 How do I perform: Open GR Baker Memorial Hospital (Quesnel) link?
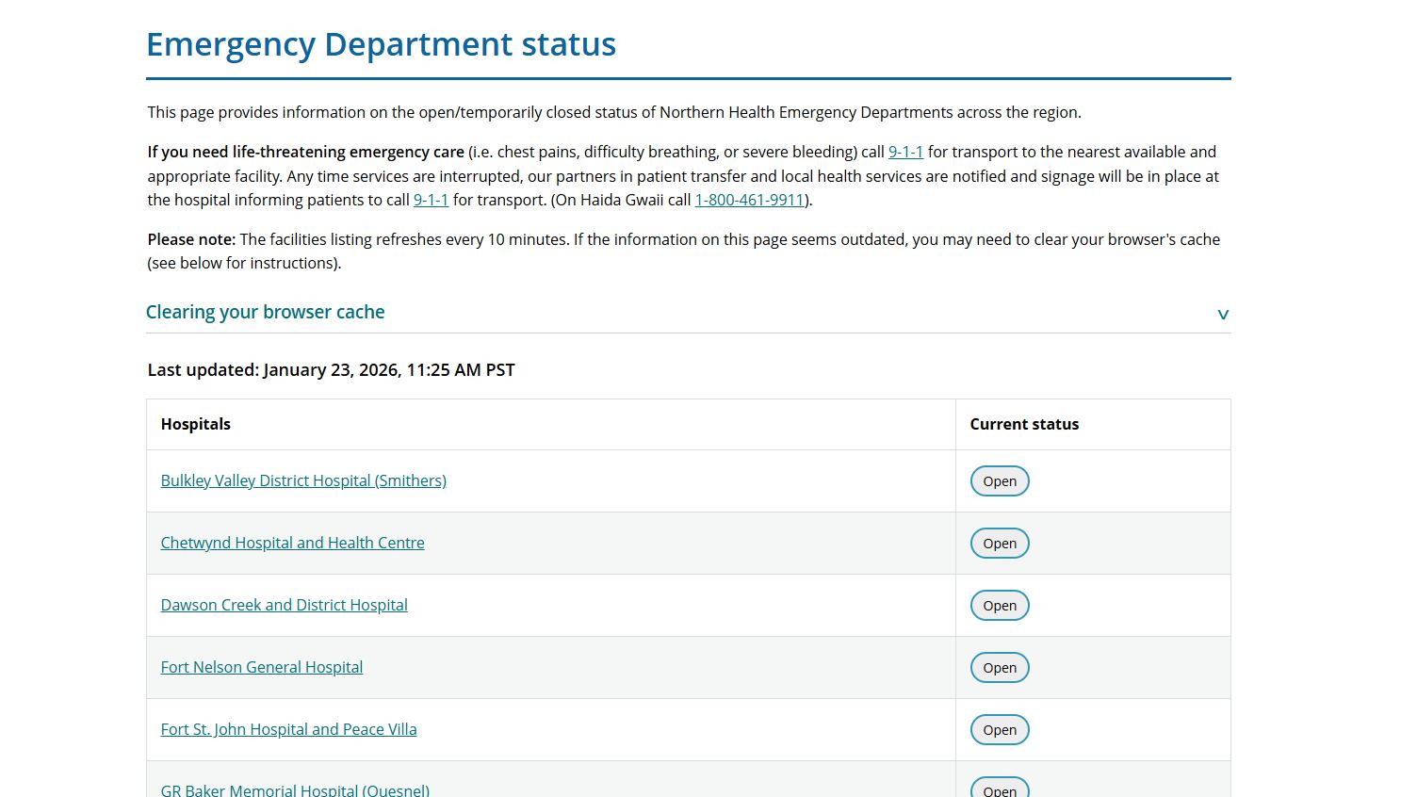(295, 789)
